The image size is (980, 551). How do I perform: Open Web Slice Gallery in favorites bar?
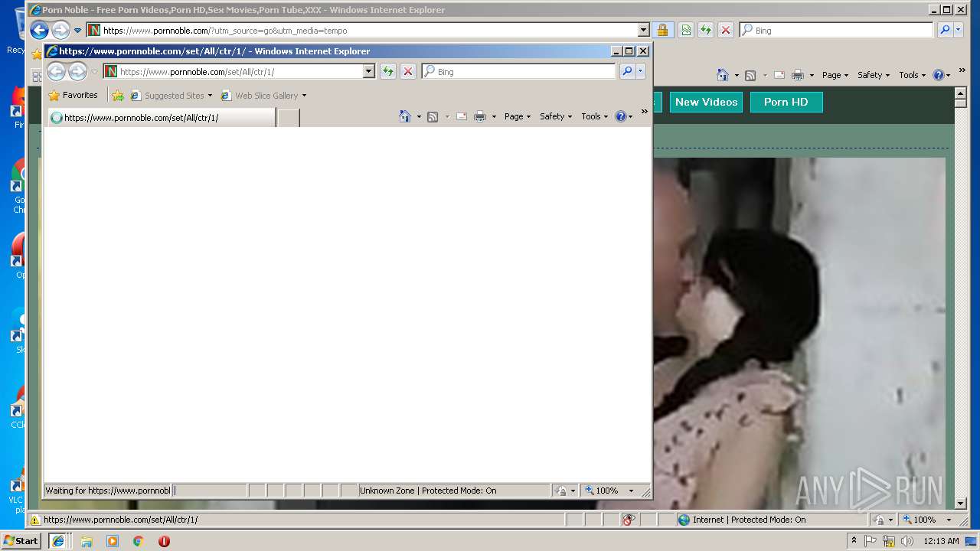pos(263,96)
